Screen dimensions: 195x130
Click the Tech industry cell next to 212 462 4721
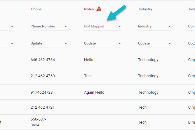coord(142,107)
